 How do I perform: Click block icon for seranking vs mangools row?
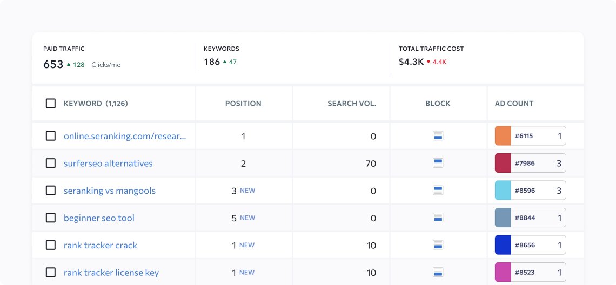(438, 191)
